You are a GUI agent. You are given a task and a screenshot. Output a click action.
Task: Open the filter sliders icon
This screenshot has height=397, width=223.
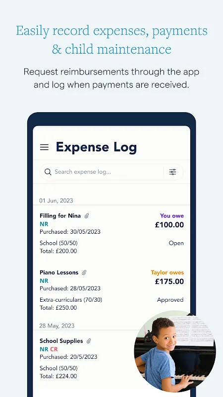point(172,172)
